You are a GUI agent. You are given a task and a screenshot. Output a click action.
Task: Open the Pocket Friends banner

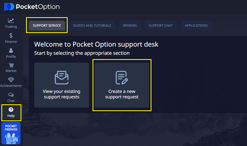pyautogui.click(x=11, y=133)
